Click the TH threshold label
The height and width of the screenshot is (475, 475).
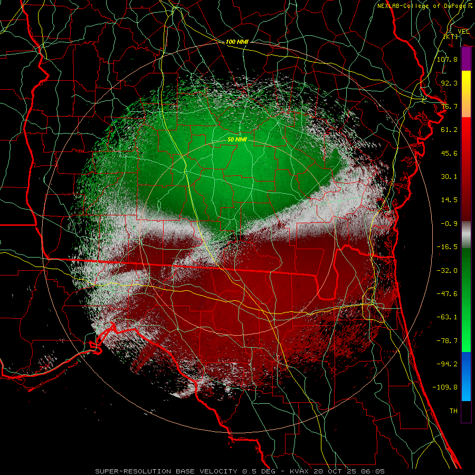(x=453, y=411)
